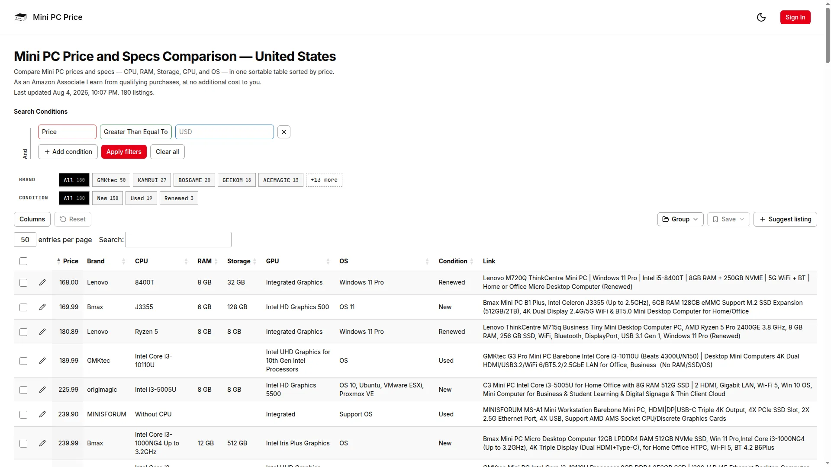The width and height of the screenshot is (831, 467).
Task: Select the MINISFORUM 239.90 row checkbox
Action: (x=23, y=414)
